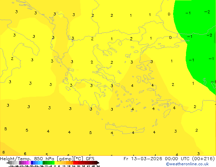Click the 'Fr 13-03-2026' forecast date
The width and height of the screenshot is (216, 167).
[x=143, y=159]
